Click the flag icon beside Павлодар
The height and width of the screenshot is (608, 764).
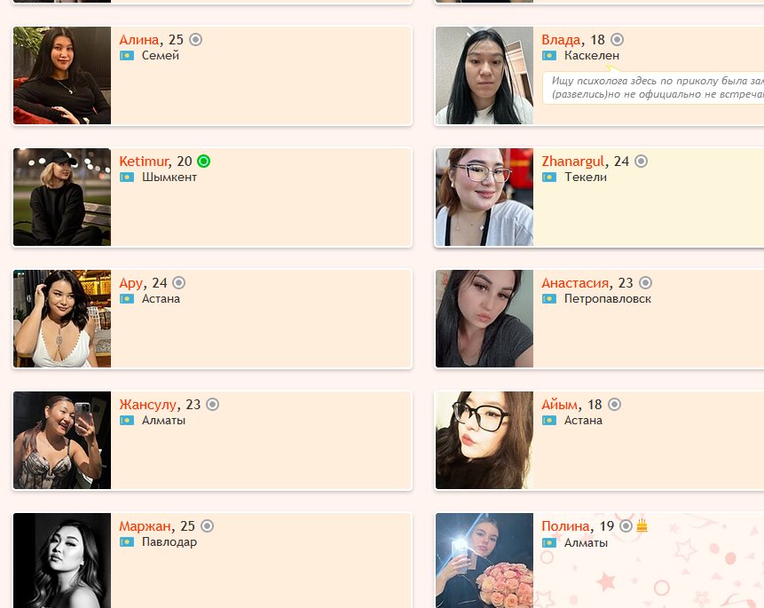127,542
